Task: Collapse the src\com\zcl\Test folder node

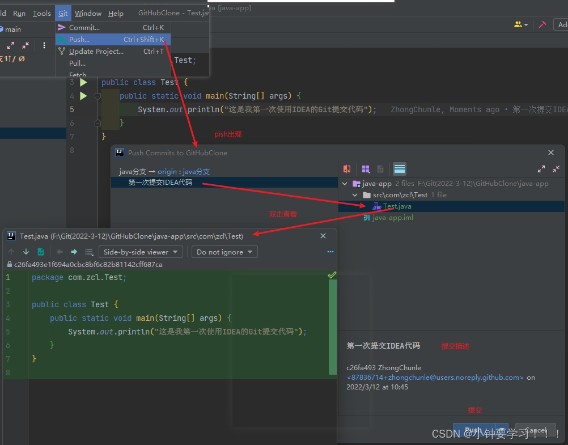Action: click(x=355, y=195)
